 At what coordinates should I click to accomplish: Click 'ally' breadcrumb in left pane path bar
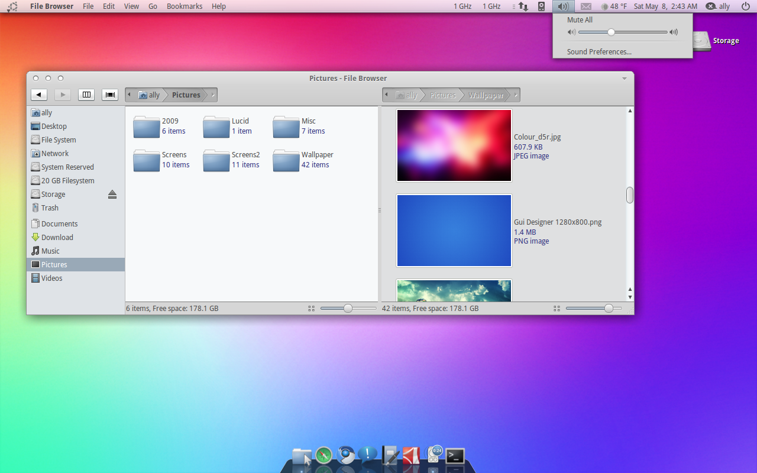149,95
